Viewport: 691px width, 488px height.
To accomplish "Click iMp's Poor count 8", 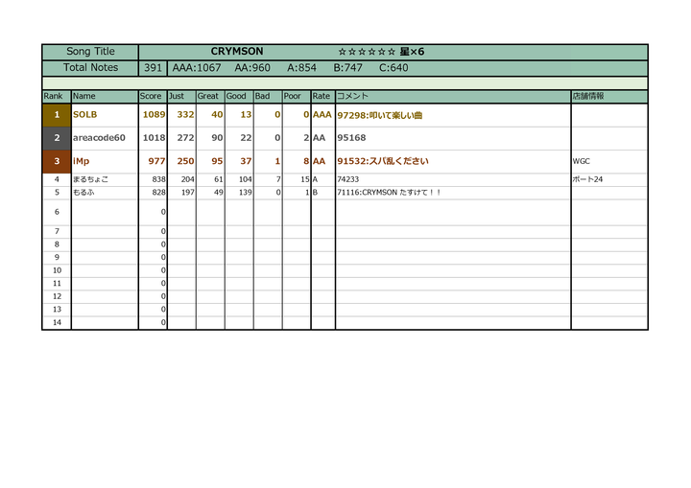I will coord(306,161).
